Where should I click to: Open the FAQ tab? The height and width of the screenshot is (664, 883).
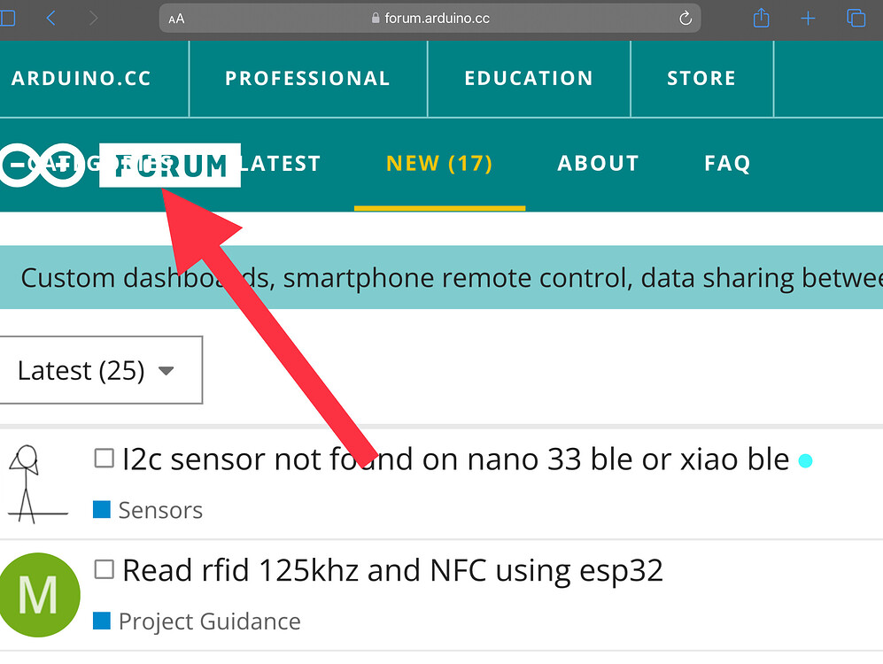(x=727, y=163)
